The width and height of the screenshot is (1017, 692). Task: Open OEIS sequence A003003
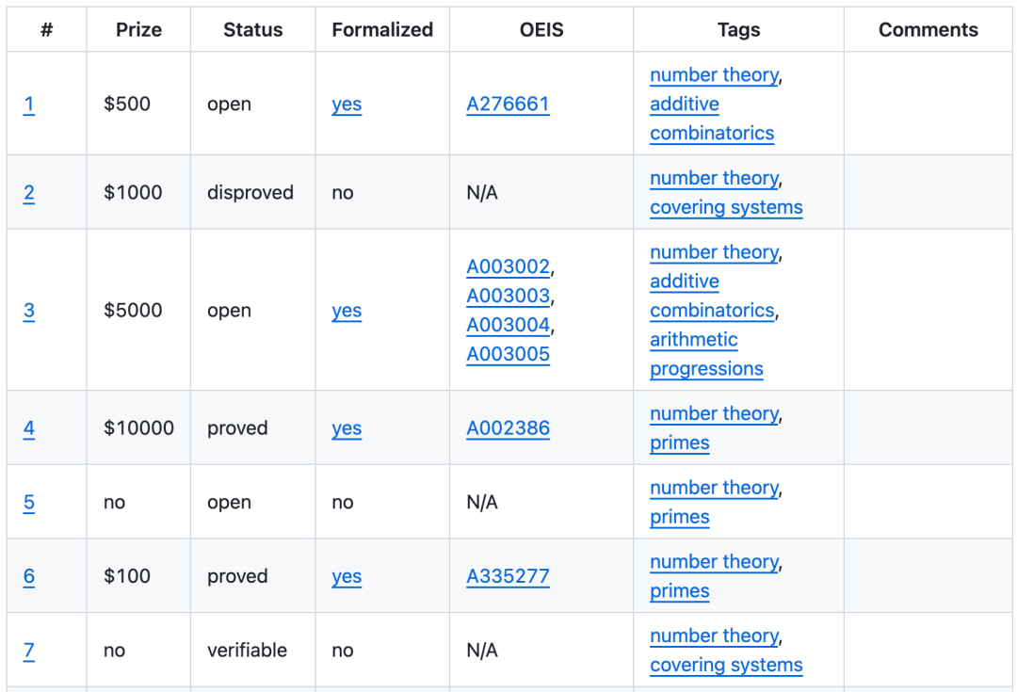(508, 296)
